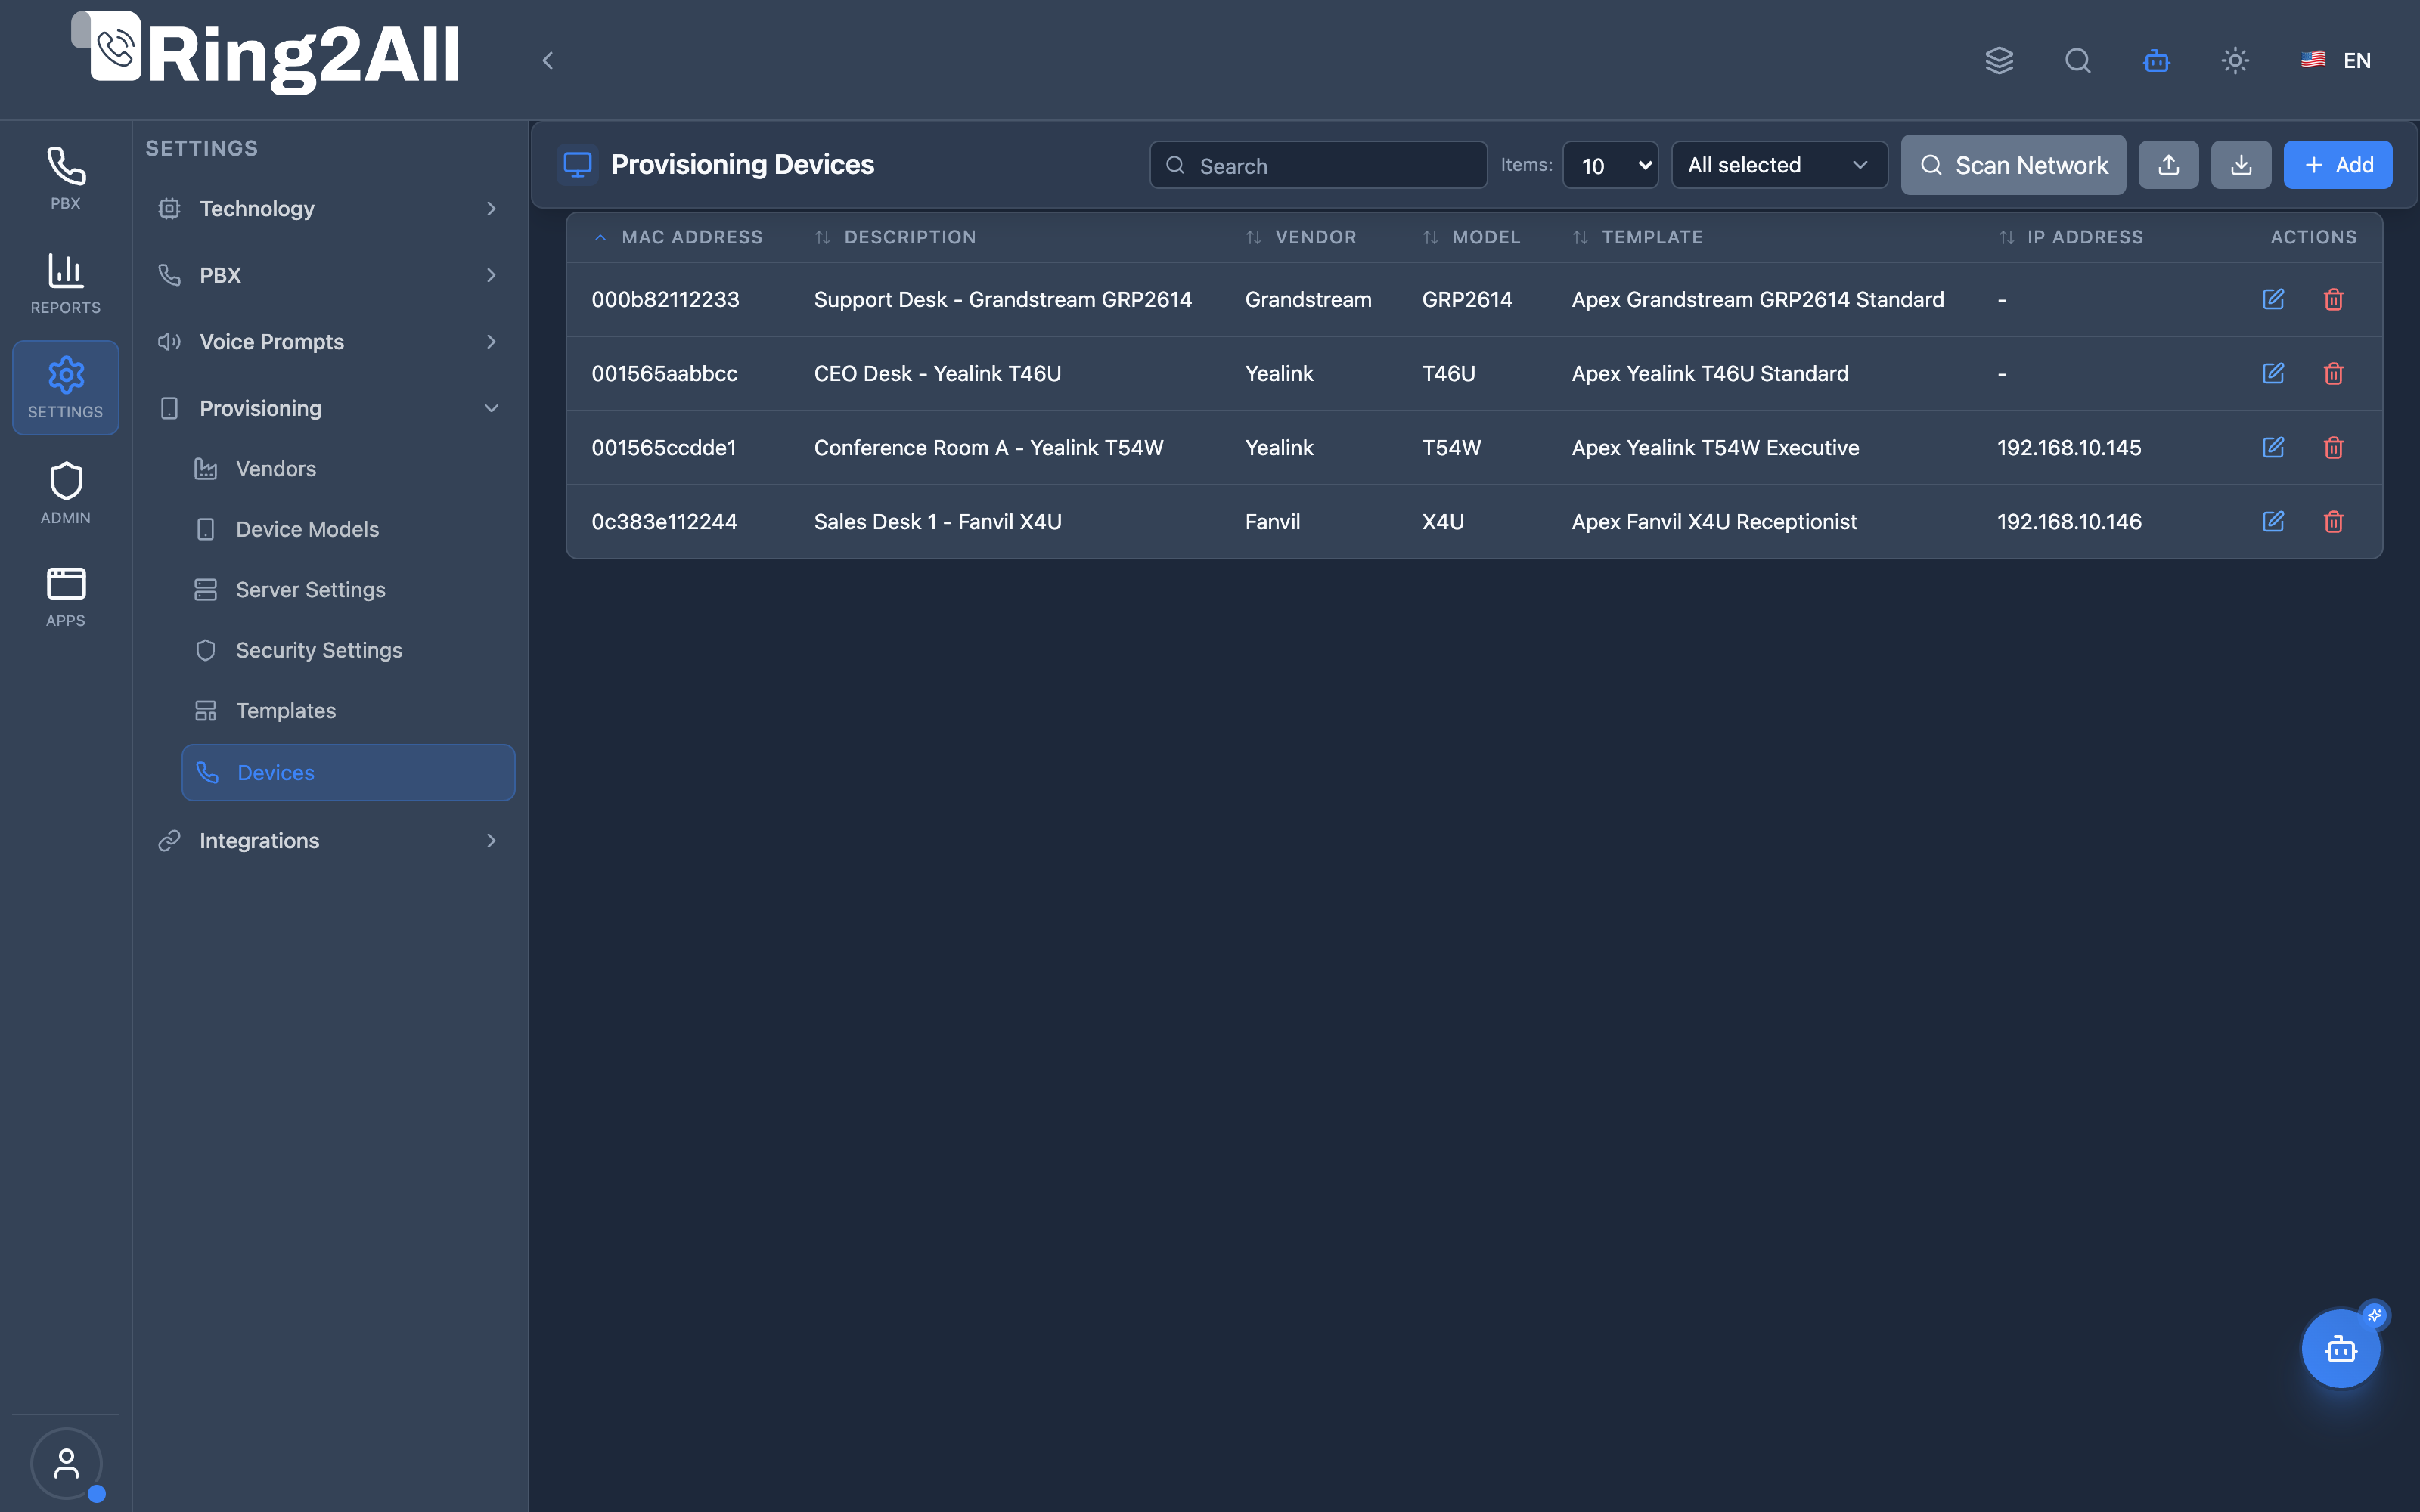Collapse the Provisioning group
Viewport: 2420px width, 1512px height.
click(328, 408)
